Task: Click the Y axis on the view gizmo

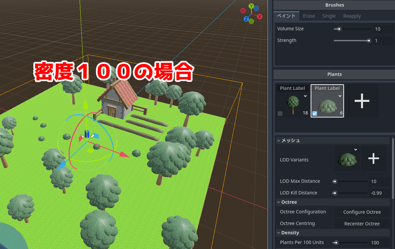Action: (x=251, y=6)
